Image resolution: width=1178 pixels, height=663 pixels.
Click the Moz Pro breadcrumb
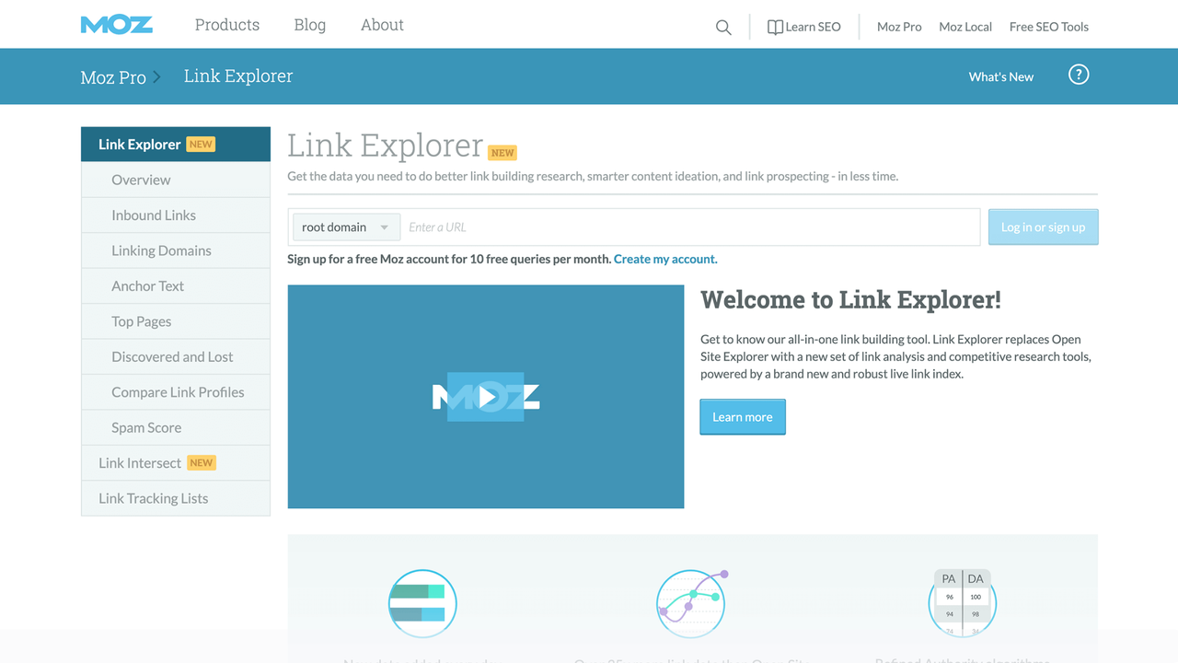(x=113, y=77)
